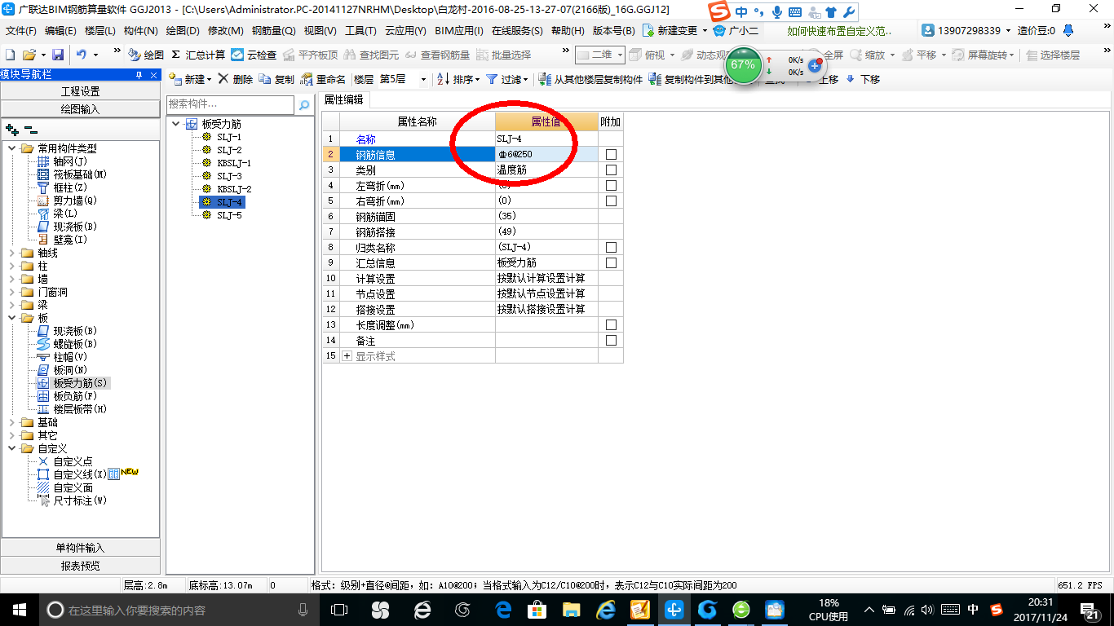Select KBSLJ-2 component in list

(x=233, y=189)
